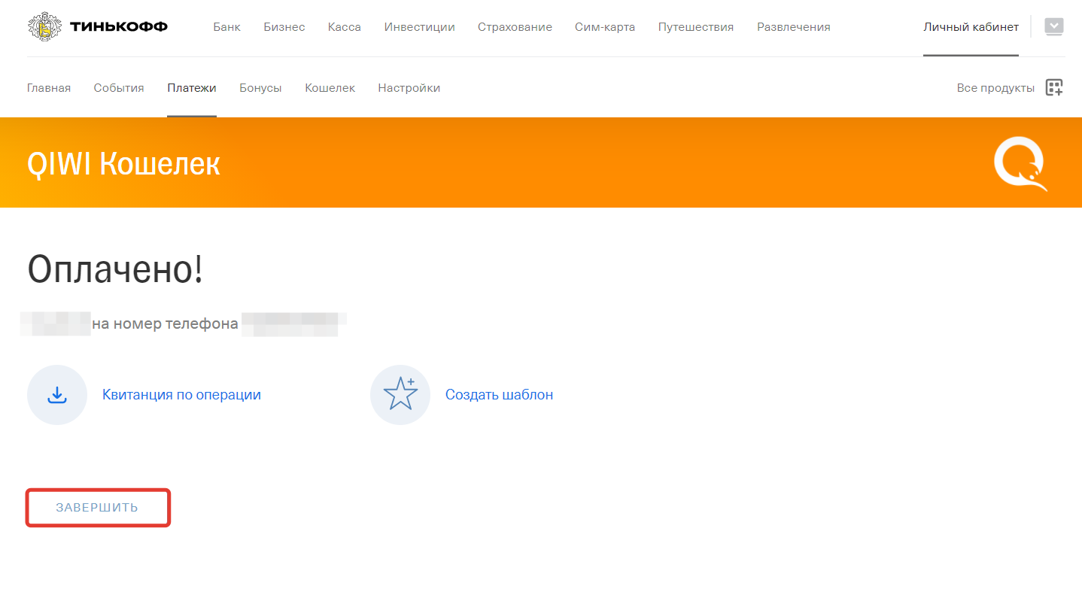Open the user menu dropdown arrow icon
This screenshot has height=589, width=1082.
point(1054,26)
